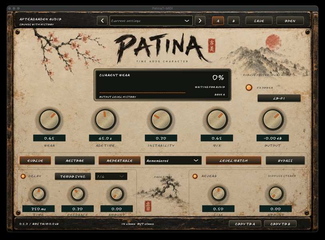The image size is (325, 240).
Task: Select the reverb size field 0.50
Action: (218, 209)
